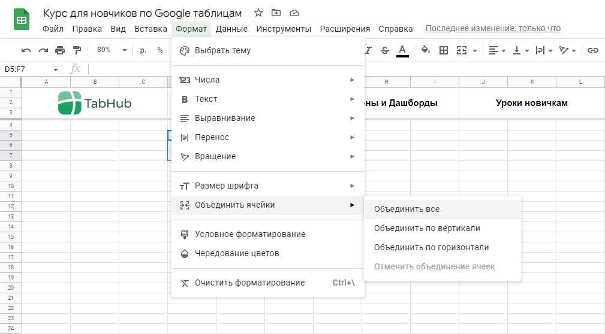Select the Paint format roller icon
The width and height of the screenshot is (605, 334).
pyautogui.click(x=77, y=50)
